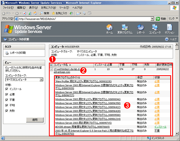Open お気に入り(A) menu
180x141 pixels.
click(x=49, y=8)
